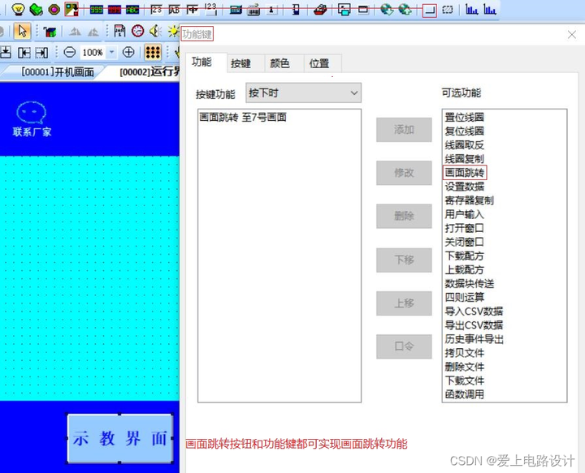Open the 按下时 key function dropdown
The image size is (585, 473).
pos(303,92)
